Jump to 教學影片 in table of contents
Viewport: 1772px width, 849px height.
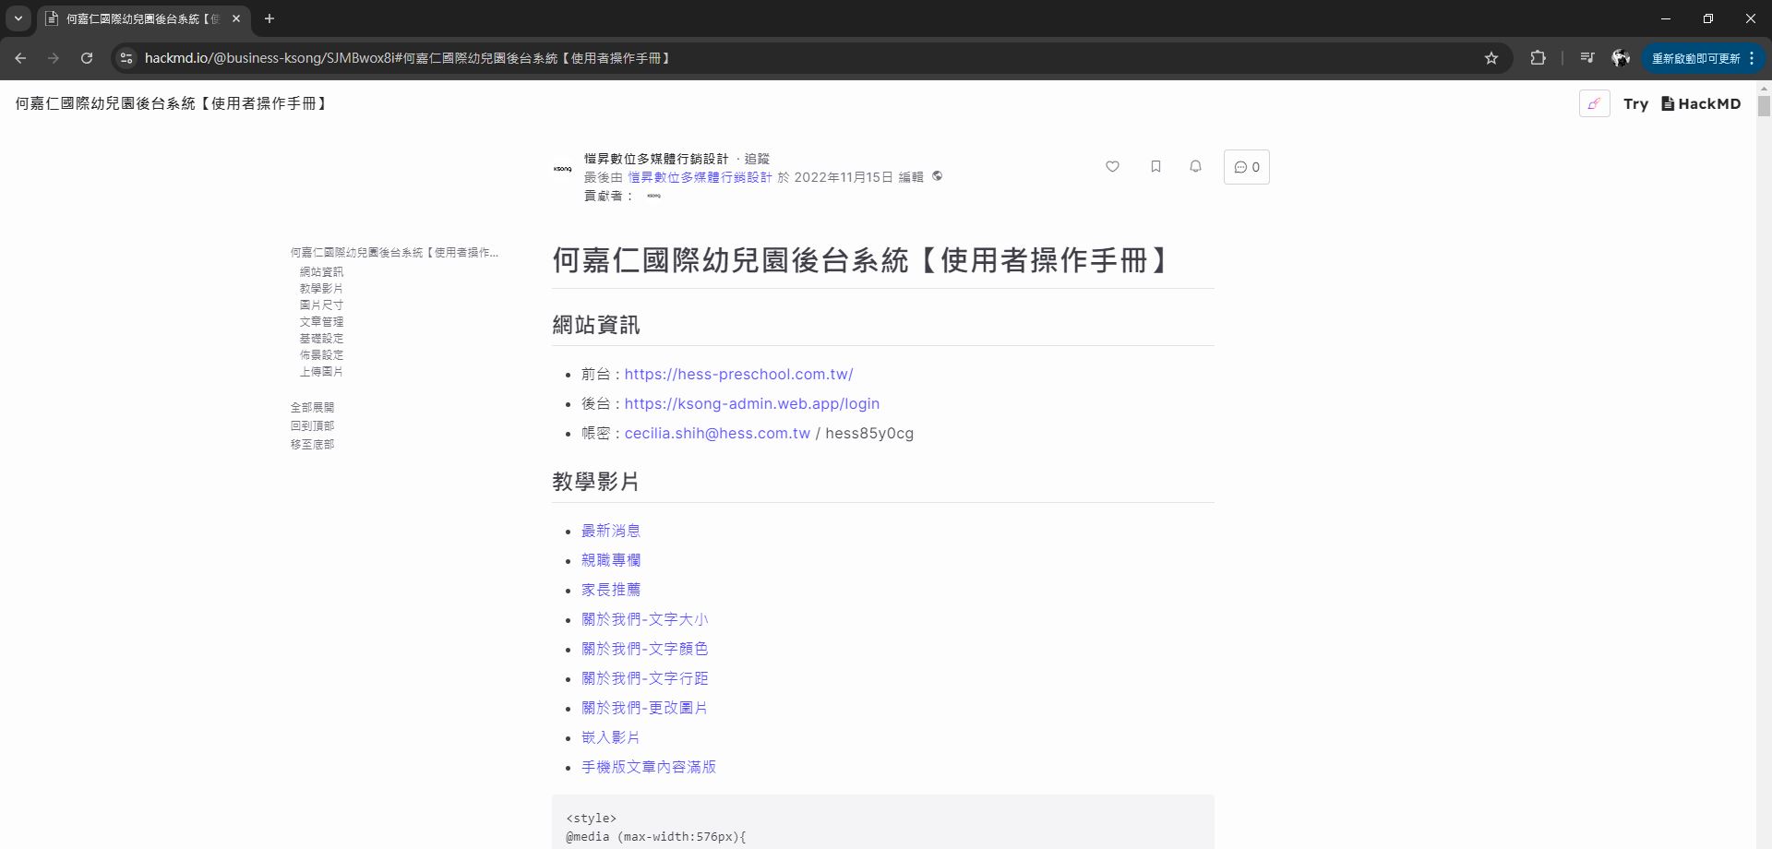click(x=321, y=289)
